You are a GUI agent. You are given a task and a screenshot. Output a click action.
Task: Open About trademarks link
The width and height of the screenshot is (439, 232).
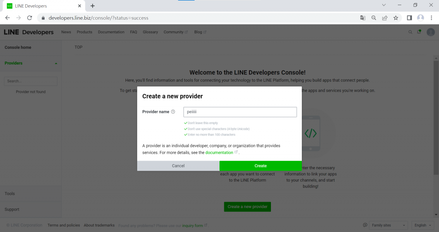99,225
